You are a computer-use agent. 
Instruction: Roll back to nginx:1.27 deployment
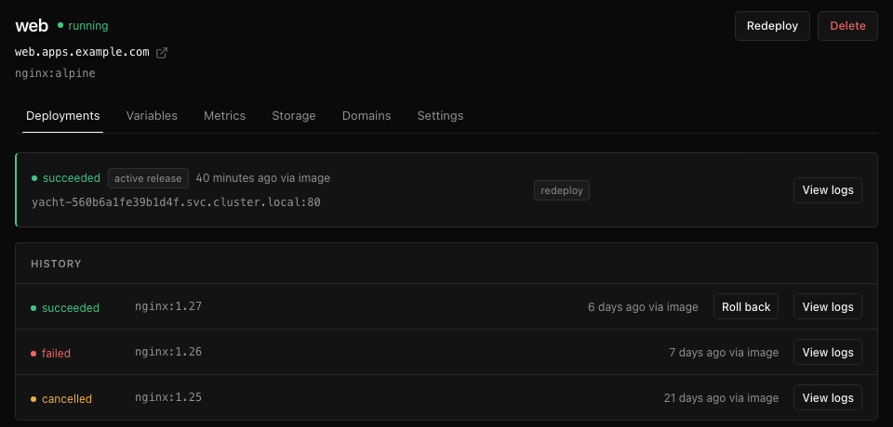(x=745, y=306)
